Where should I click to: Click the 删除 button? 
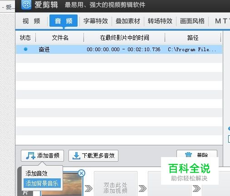coord(197,154)
